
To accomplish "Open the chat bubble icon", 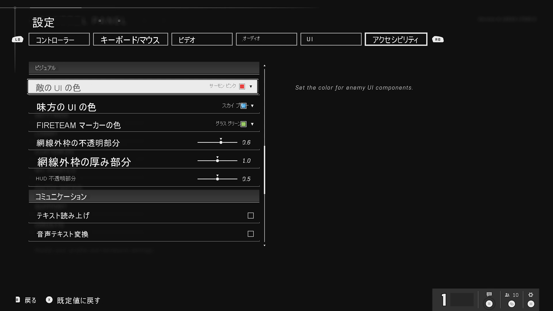I will (x=489, y=294).
